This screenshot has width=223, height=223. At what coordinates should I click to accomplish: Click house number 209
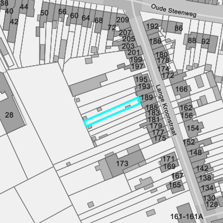coord(123,20)
